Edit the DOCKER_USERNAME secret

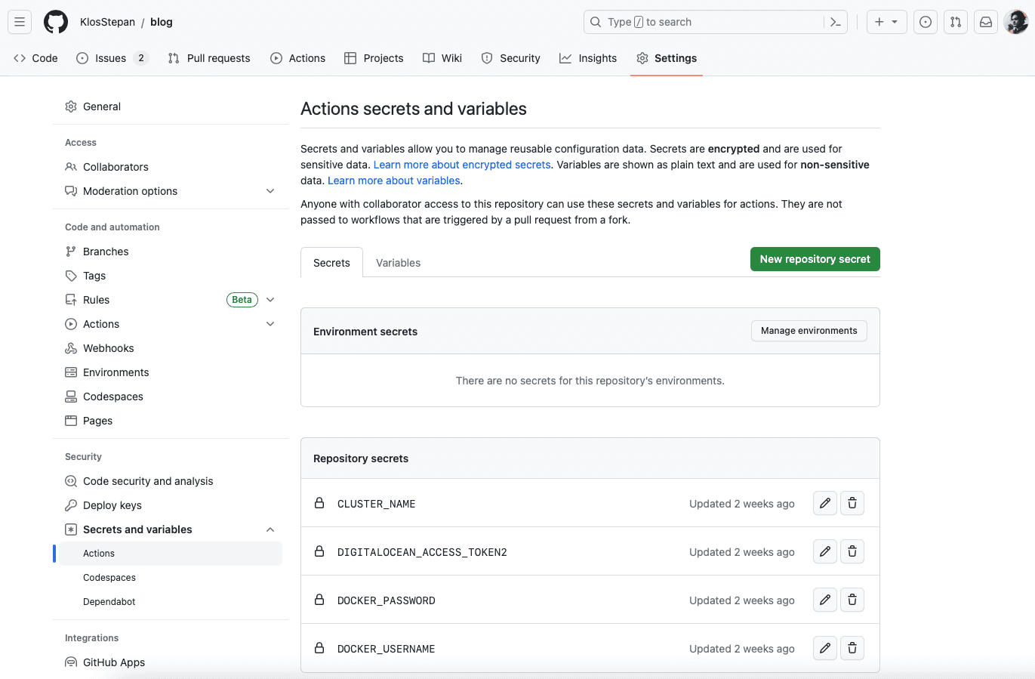pos(825,648)
